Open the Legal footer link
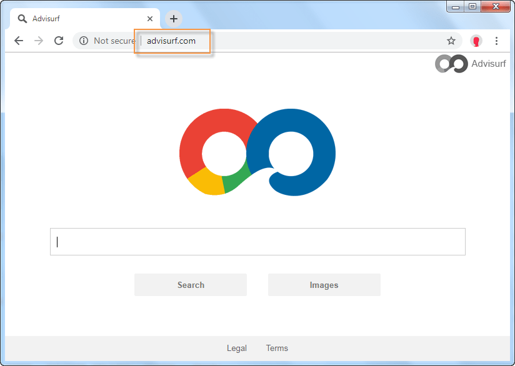Screen dimensions: 515x366 [237, 349]
